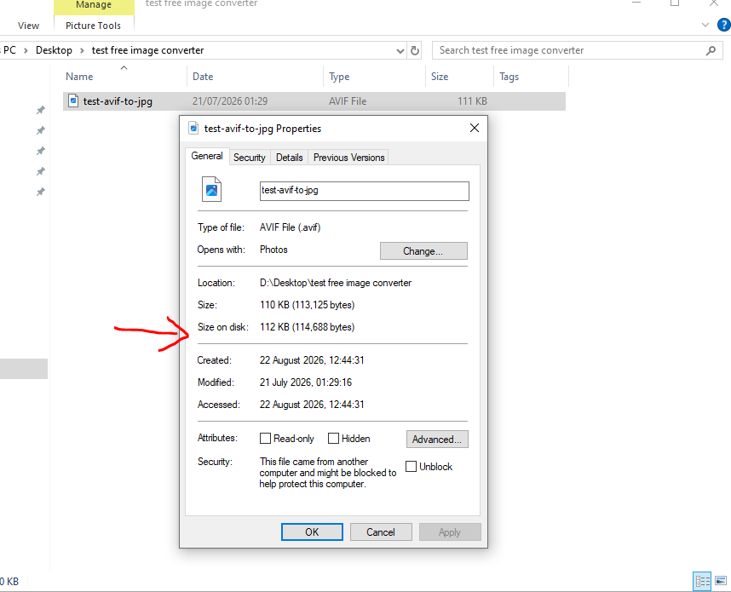Click 'test free image converter' breadcrumb

point(147,50)
